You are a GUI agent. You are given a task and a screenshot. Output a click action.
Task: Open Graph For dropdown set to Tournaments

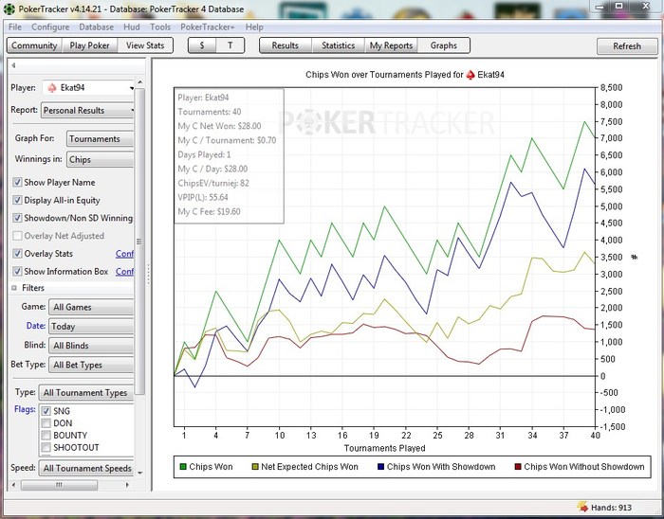pyautogui.click(x=100, y=138)
